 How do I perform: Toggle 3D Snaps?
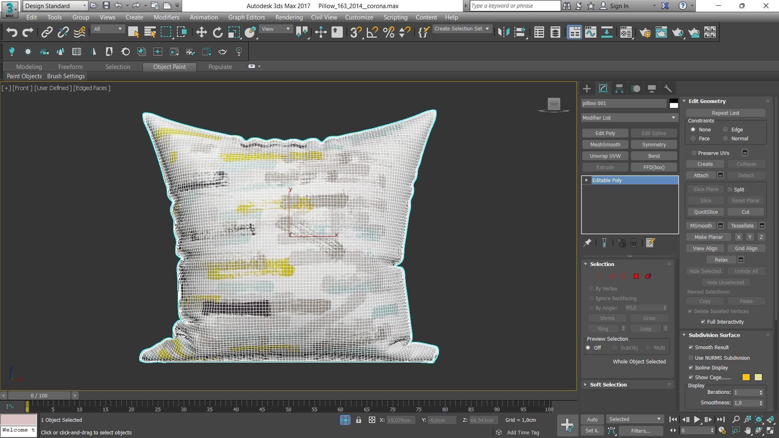356,32
